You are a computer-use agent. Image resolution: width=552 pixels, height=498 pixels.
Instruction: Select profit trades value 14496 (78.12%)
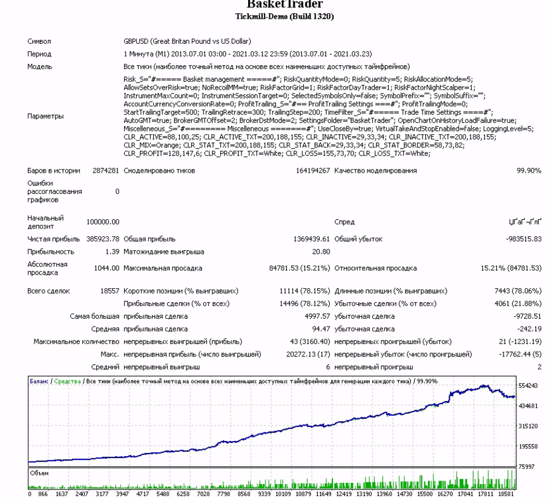tap(305, 304)
